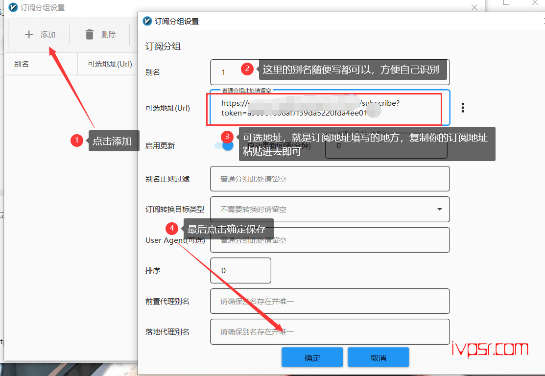The height and width of the screenshot is (376, 545).
Task: Click the v2rayN logo in the dialog title bar
Action: [147, 21]
